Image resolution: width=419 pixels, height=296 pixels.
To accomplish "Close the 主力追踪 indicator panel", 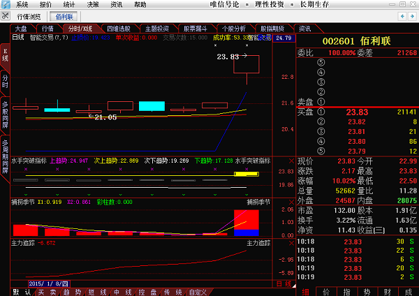I will pos(291,243).
